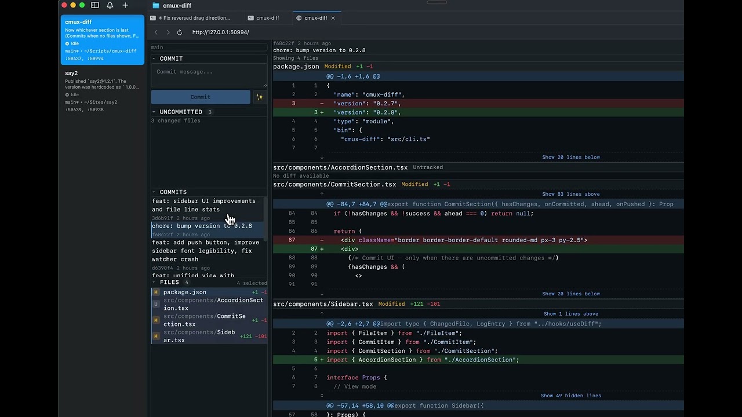The width and height of the screenshot is (742, 417).
Task: Select commit feat: add push button
Action: point(208,255)
